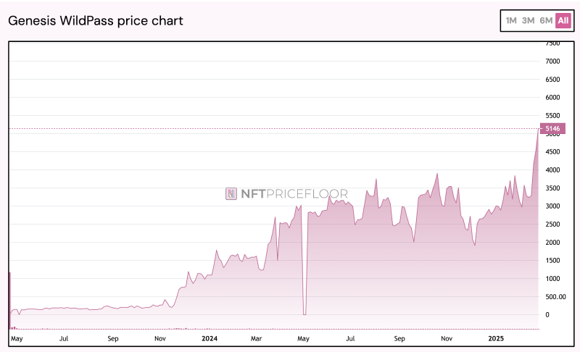Click the 7500 price axis label
Screen dimensions: 580x352
pos(552,43)
